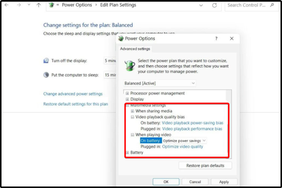Screen dimensions: 282x188
Task: Collapse Video playback quality bias node
Action: (x=133, y=117)
